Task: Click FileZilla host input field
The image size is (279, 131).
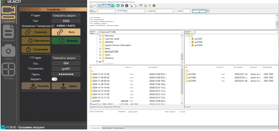Action: [106, 11]
